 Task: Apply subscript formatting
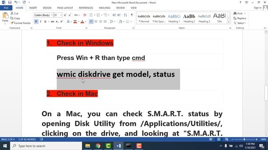57,22
